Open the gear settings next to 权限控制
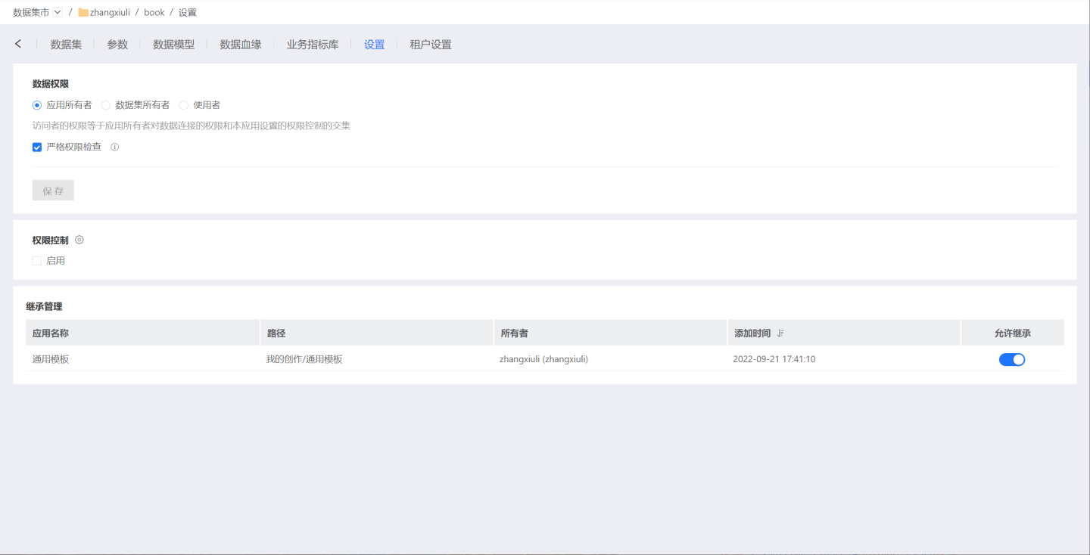The width and height of the screenshot is (1090, 555). 79,240
